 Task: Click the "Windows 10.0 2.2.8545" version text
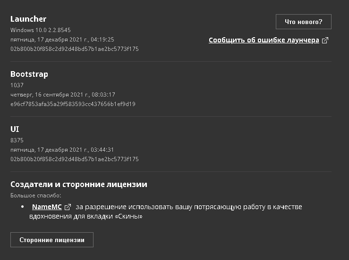coord(41,30)
